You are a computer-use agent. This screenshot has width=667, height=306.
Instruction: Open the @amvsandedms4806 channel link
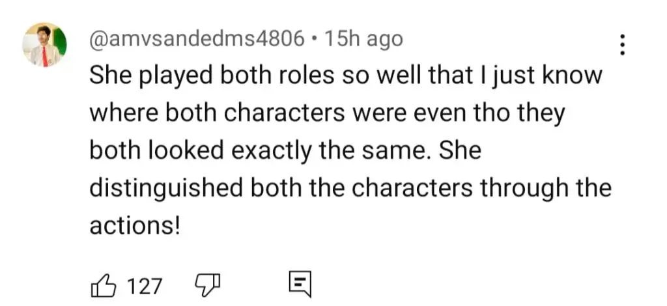pos(197,40)
